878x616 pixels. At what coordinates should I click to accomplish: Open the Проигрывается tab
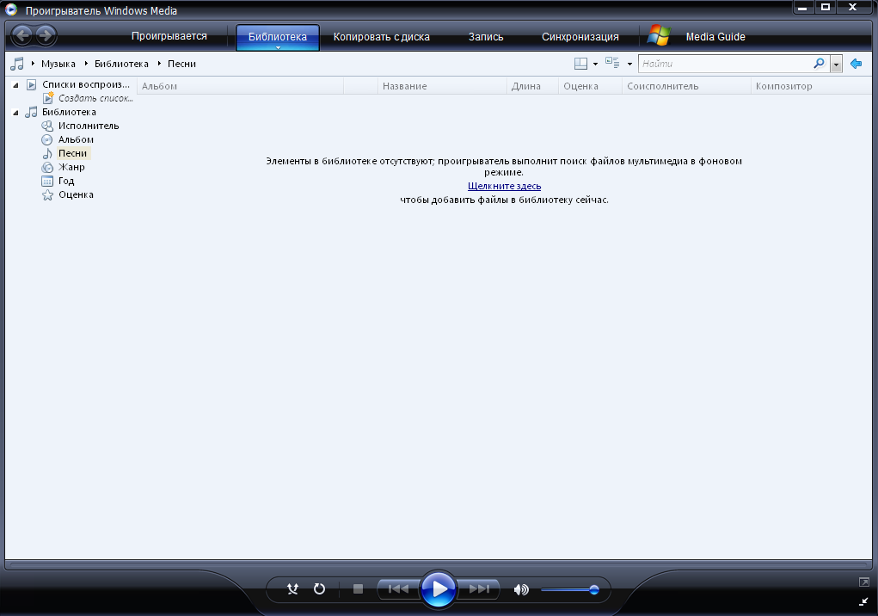[x=169, y=36]
